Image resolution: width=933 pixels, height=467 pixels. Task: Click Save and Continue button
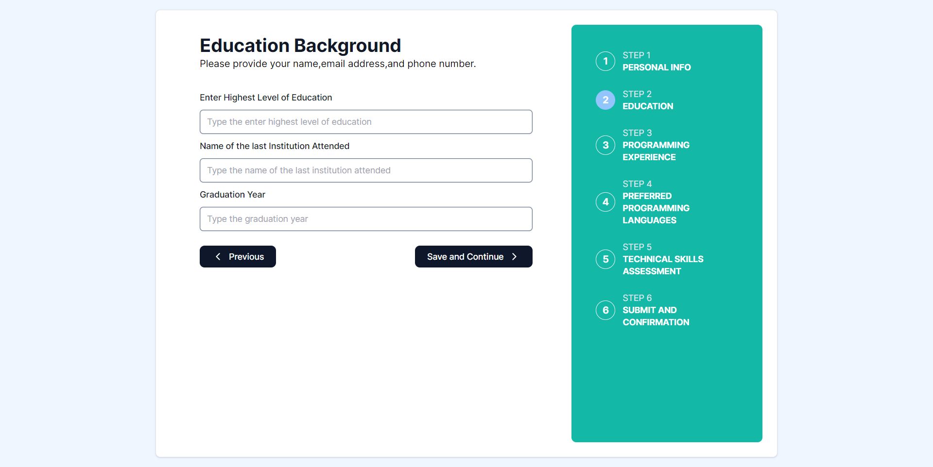click(x=474, y=256)
